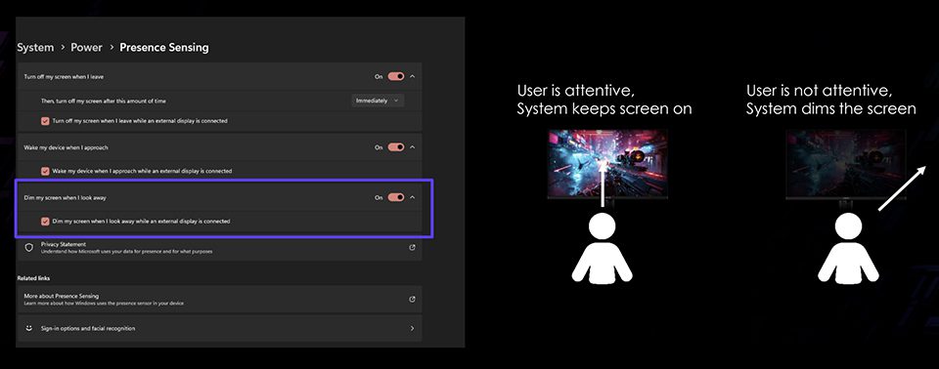The width and height of the screenshot is (939, 369).
Task: Toggle the Wake my device when I approach switch
Action: point(396,147)
